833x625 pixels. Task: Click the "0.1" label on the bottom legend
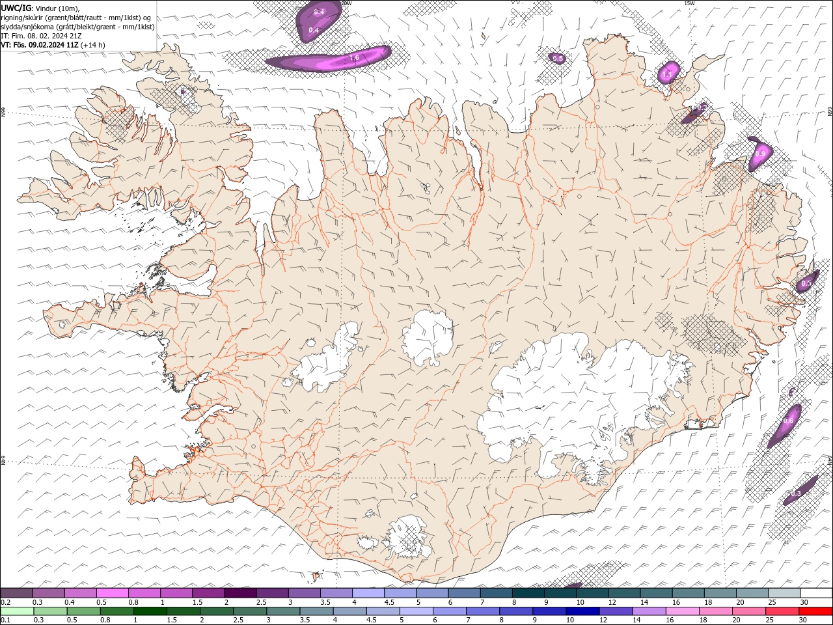click(x=6, y=620)
